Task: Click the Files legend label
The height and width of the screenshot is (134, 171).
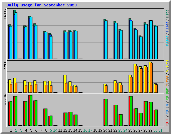Action: coord(167,27)
